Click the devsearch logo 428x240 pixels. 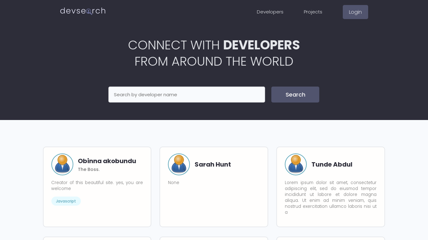[83, 11]
